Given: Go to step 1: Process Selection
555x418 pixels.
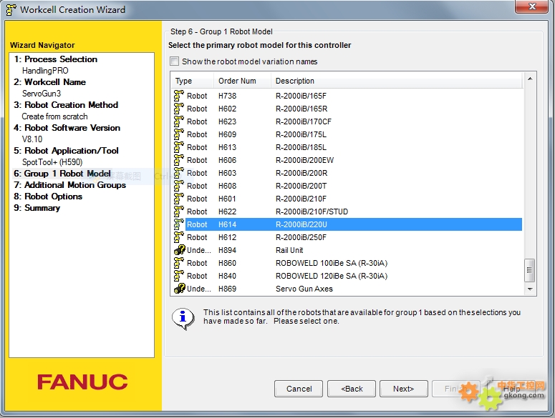Looking at the screenshot, I should pos(55,59).
